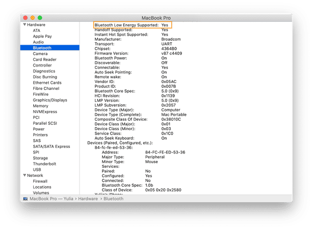Select Volumes under Network

41,192
